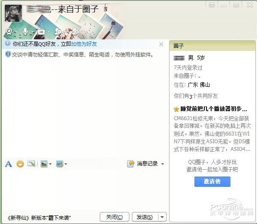The image size is (257, 224).
Task: Open the 《新寻仙》 ad link
Action: coord(39,218)
